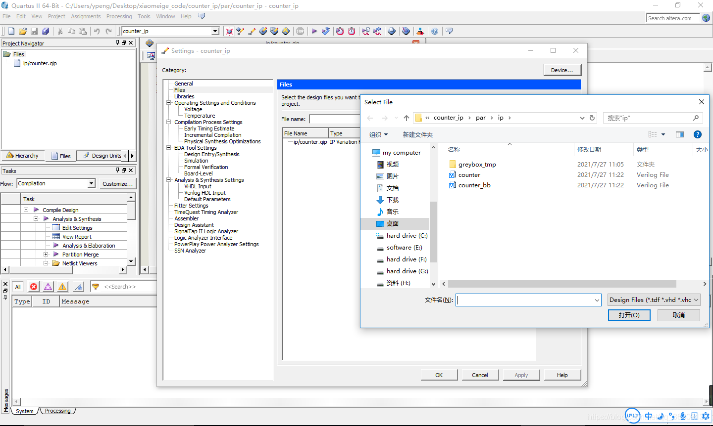Image resolution: width=713 pixels, height=426 pixels.
Task: Toggle pin on the Tasks panel
Action: pos(118,170)
